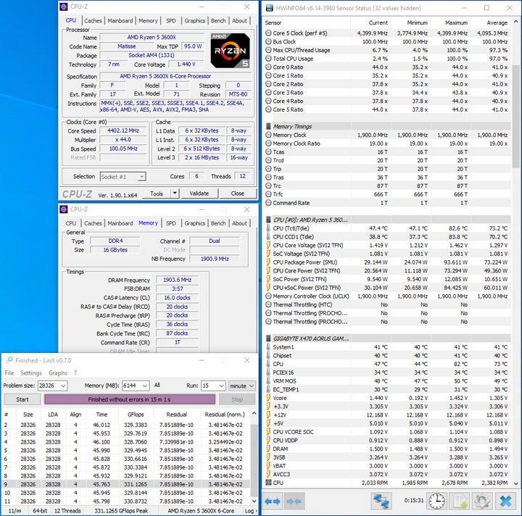
Task: Click the Memory Timings section icon
Action: [x=268, y=127]
